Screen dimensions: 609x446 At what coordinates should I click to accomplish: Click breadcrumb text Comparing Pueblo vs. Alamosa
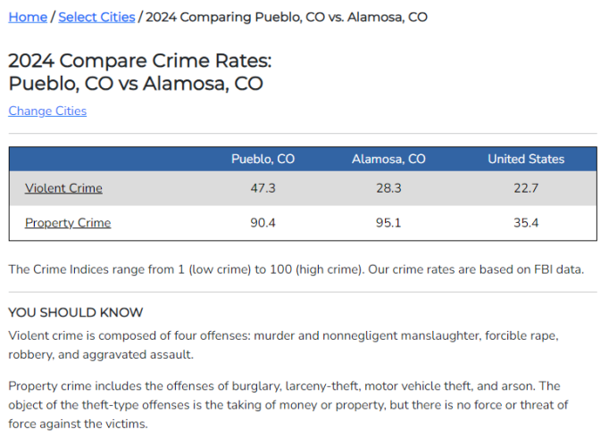(287, 17)
